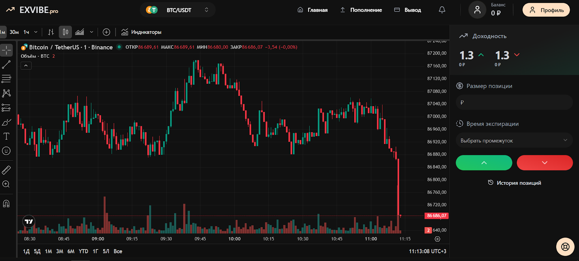The width and height of the screenshot is (579, 261).
Task: Go to the Пополнение deposit page
Action: click(x=361, y=10)
